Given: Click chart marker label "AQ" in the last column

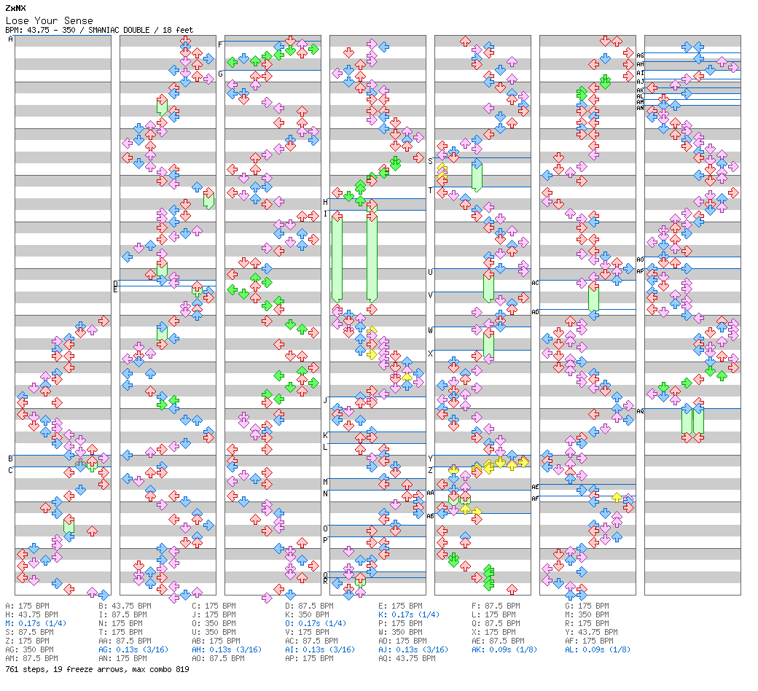Looking at the screenshot, I should click(x=640, y=411).
